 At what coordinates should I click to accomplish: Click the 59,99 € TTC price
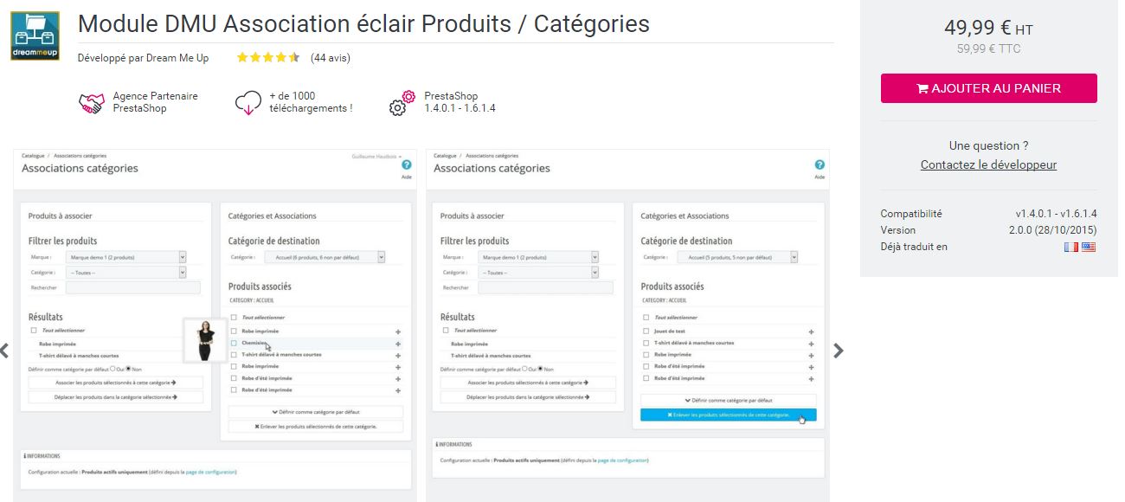tap(988, 48)
